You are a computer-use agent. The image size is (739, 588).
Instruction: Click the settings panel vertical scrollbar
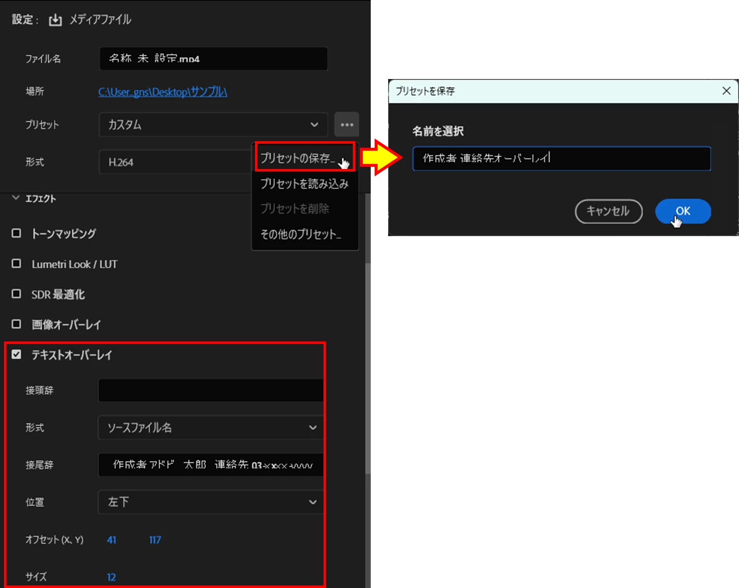[x=368, y=368]
